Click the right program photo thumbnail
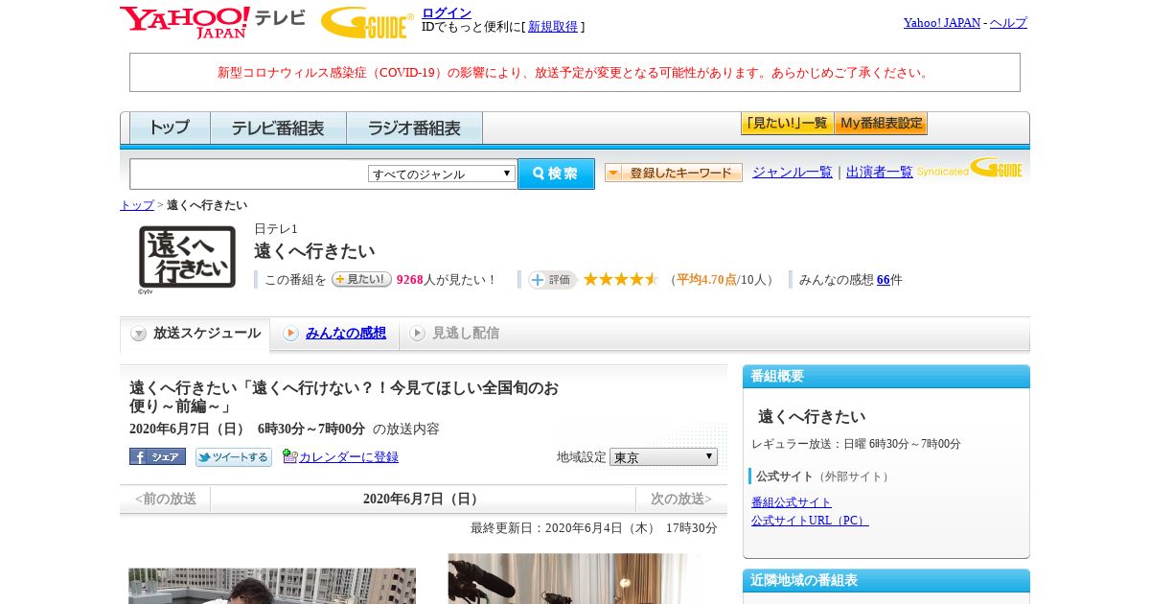 coord(573,578)
